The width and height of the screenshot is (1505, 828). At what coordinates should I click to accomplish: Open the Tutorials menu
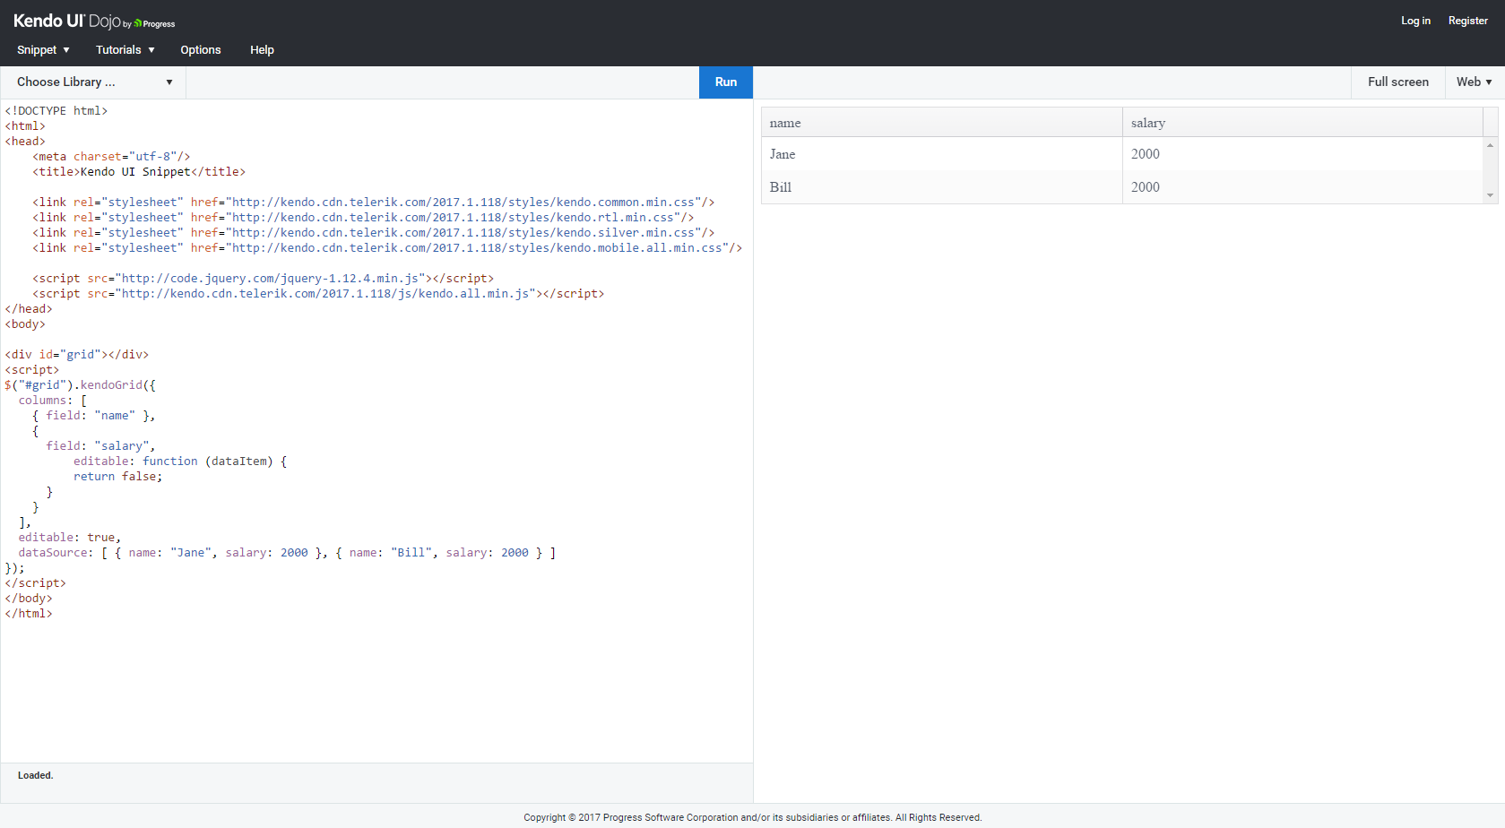[x=125, y=50]
